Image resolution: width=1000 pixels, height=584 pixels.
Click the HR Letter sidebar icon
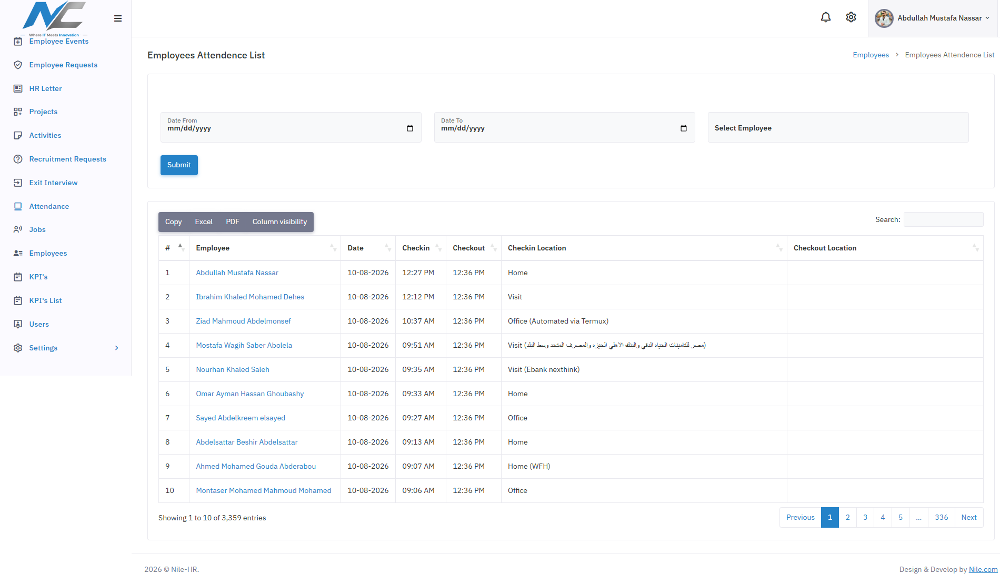(18, 88)
